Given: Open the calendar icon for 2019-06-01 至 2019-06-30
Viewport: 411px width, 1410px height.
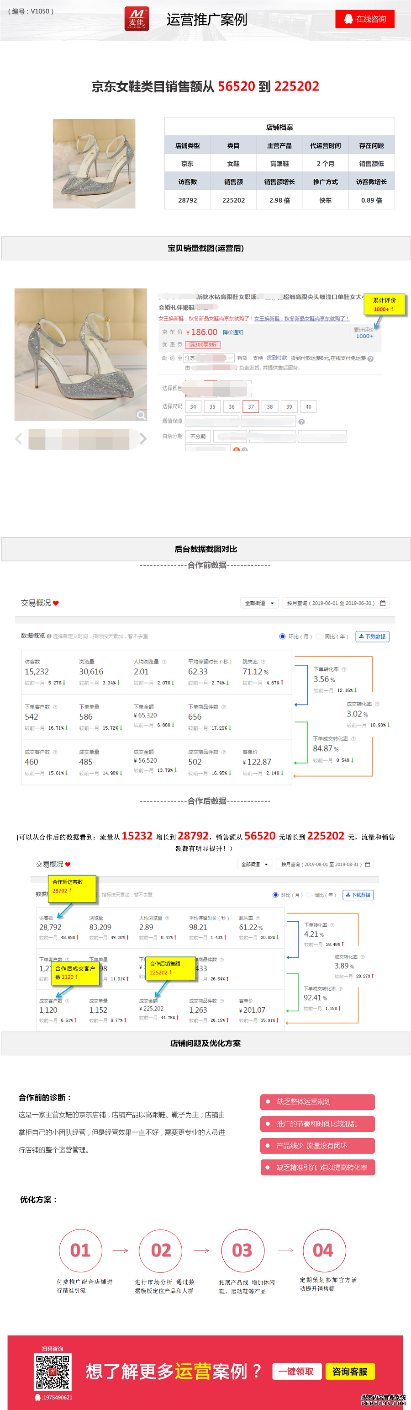Looking at the screenshot, I should (x=383, y=603).
